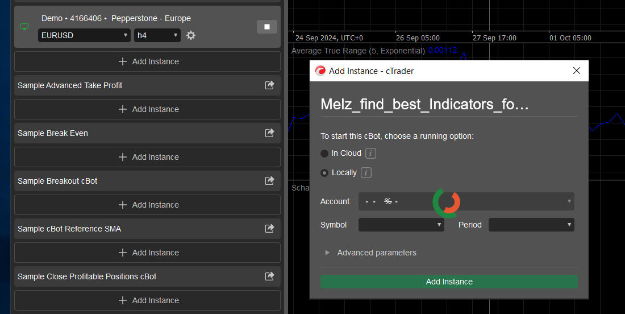Open settings gear for EURUSD instance
Screen dimensions: 625x314
click(x=191, y=35)
